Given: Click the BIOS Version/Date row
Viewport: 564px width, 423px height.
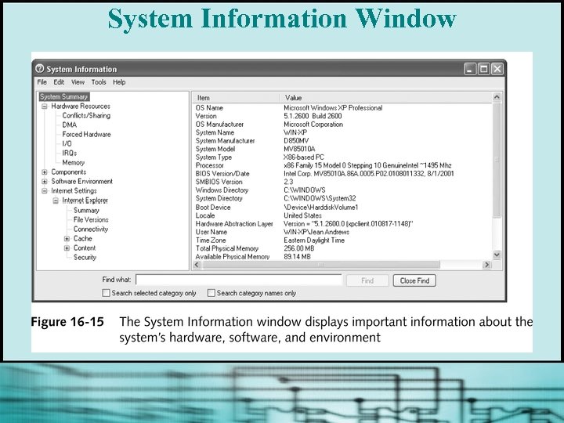Looking at the screenshot, I should (342, 174).
